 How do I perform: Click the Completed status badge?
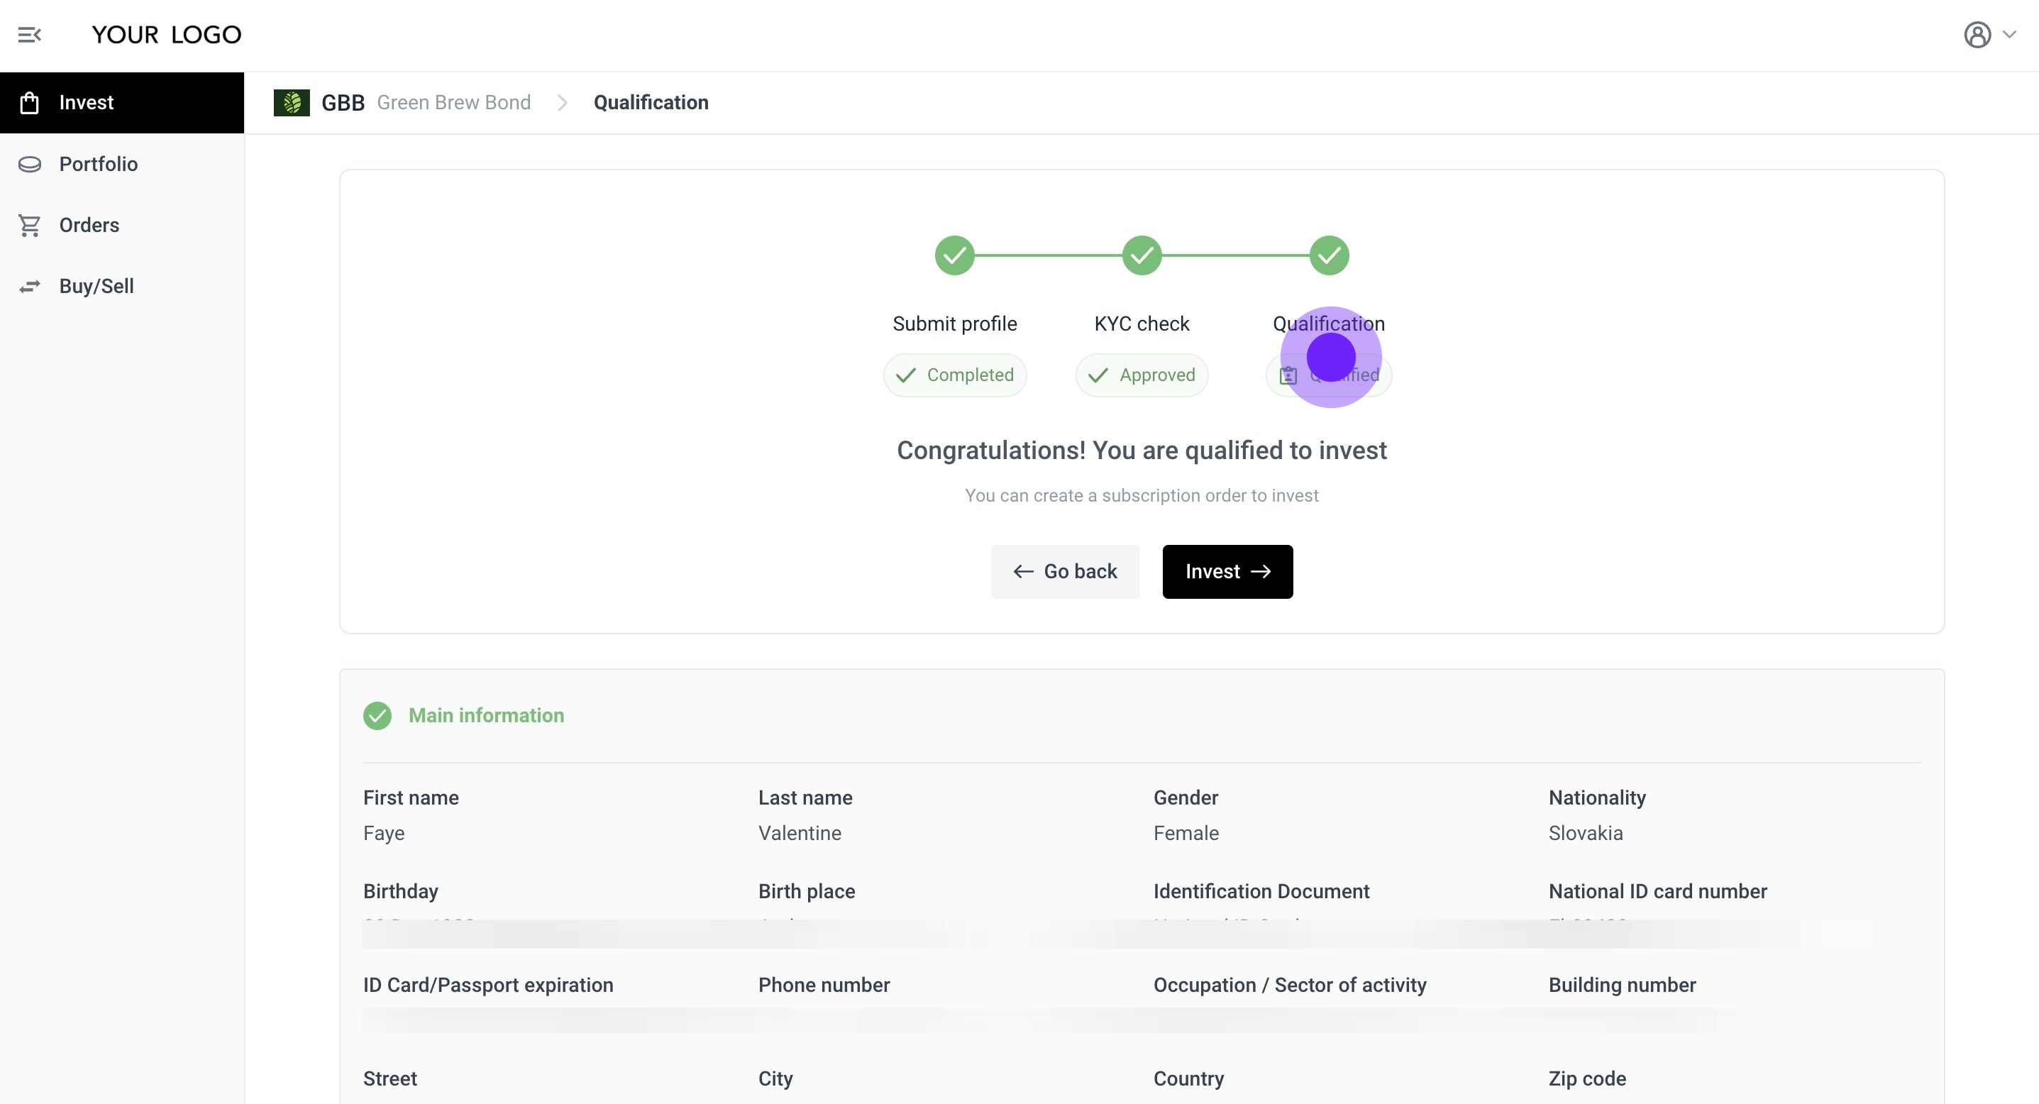[955, 375]
